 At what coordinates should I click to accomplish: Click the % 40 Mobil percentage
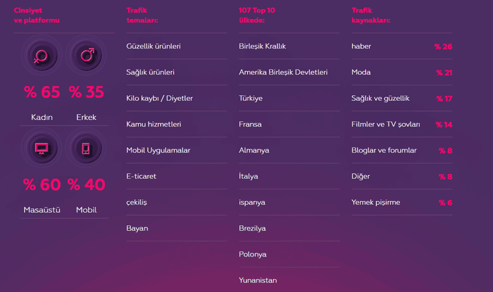(x=86, y=184)
